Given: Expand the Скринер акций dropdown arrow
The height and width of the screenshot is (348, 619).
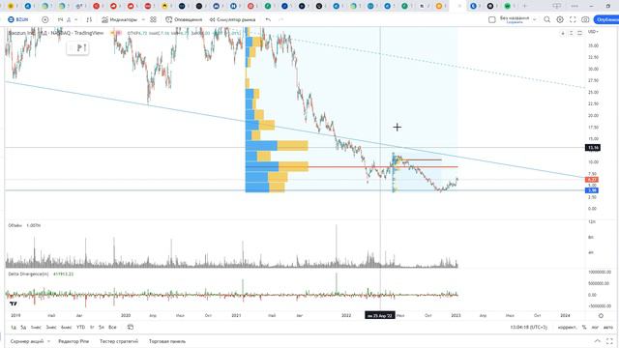Looking at the screenshot, I should pyautogui.click(x=49, y=341).
